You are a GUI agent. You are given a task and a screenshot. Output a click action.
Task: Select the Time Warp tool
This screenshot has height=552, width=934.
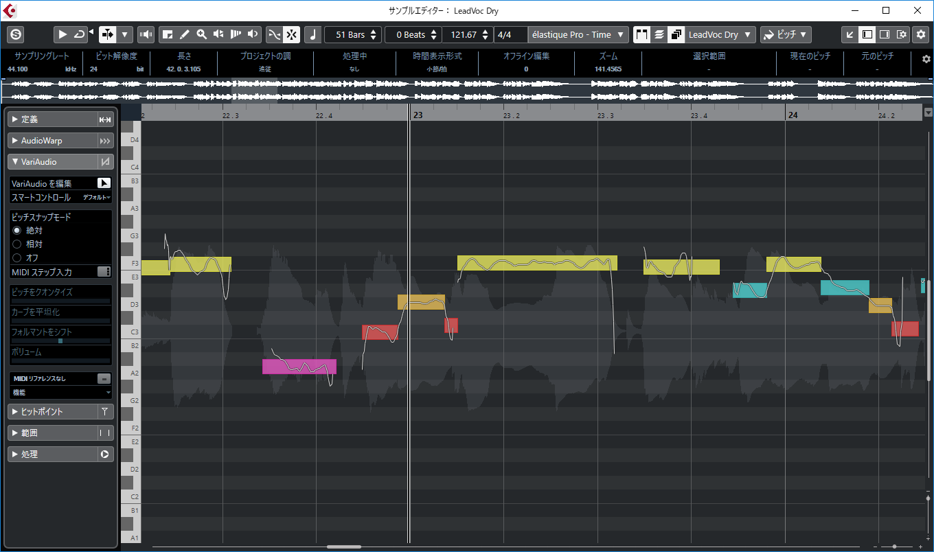click(x=236, y=34)
